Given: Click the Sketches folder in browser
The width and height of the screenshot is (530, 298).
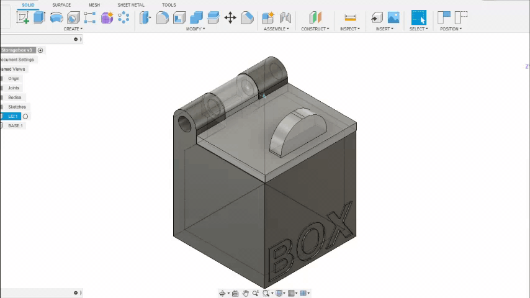Looking at the screenshot, I should point(17,107).
